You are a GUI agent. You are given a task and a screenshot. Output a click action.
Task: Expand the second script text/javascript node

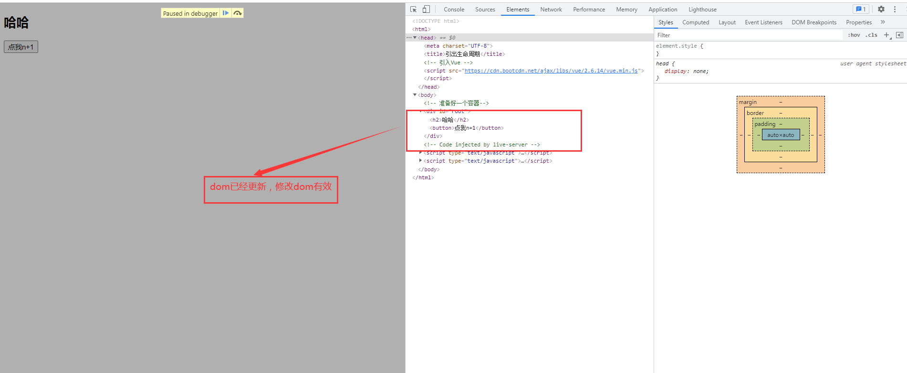[x=420, y=161]
